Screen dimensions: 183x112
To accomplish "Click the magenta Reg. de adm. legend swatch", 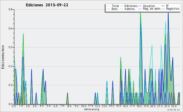I will 140,9.
